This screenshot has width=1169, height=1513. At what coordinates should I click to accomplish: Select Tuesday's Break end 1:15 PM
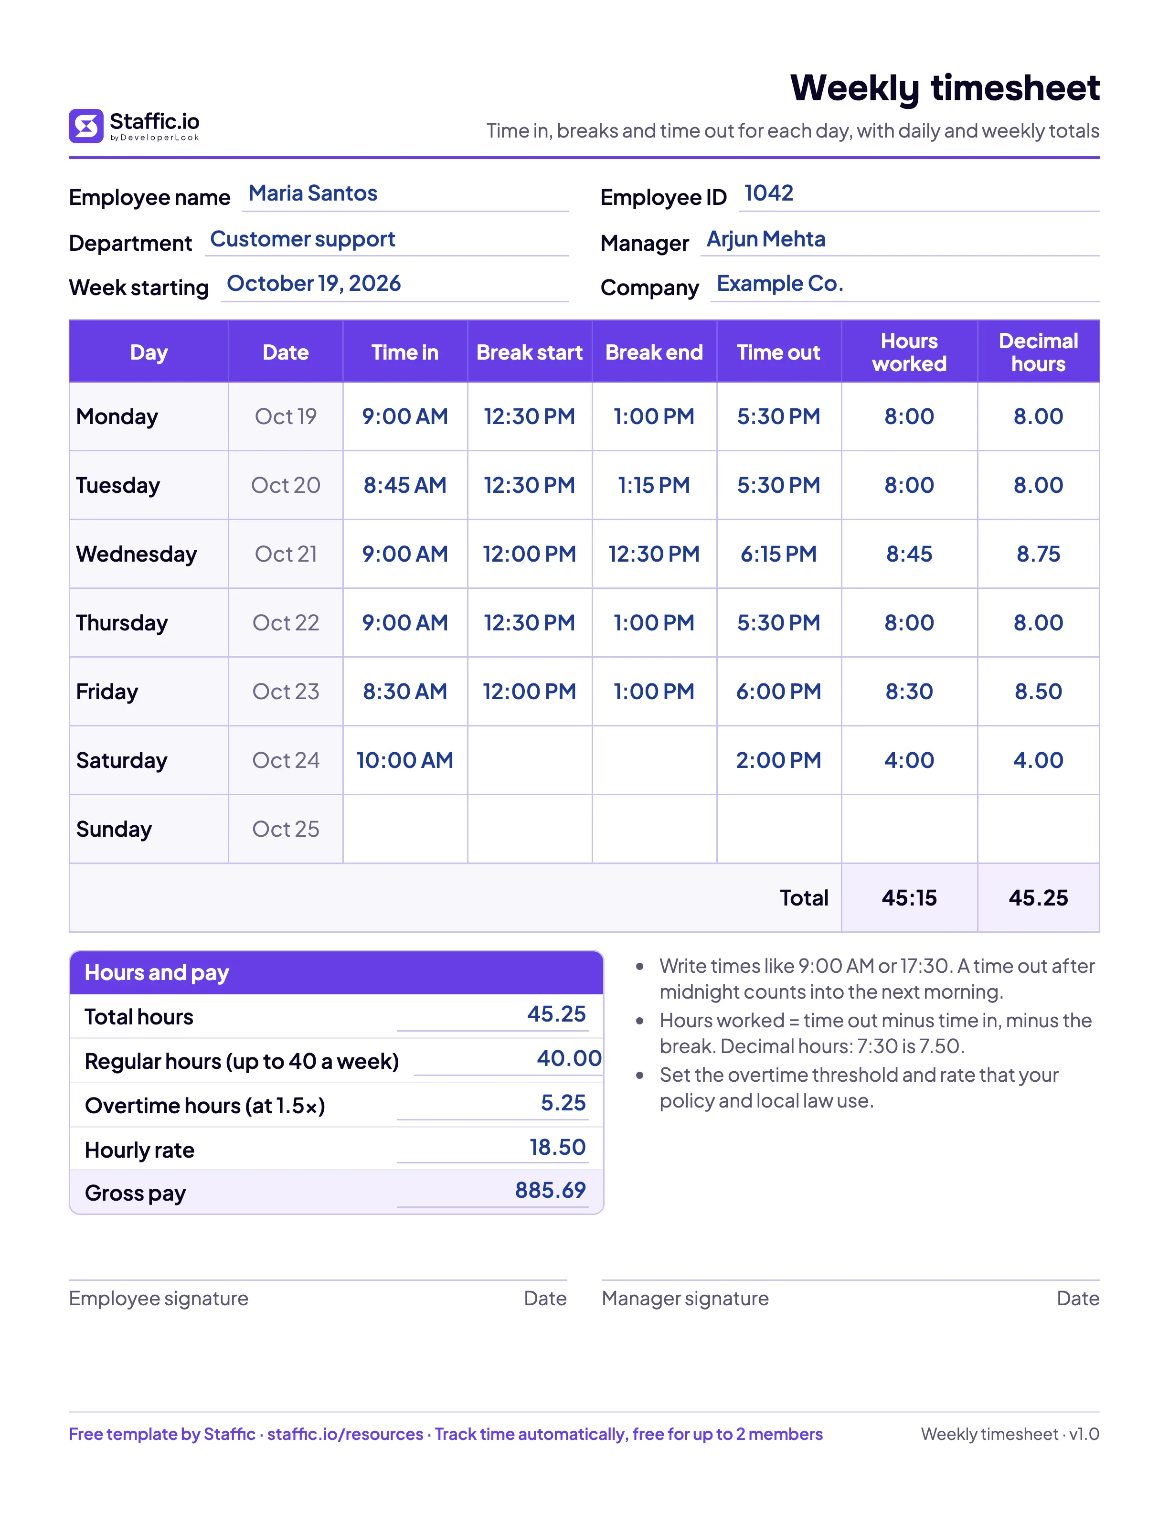coord(654,485)
